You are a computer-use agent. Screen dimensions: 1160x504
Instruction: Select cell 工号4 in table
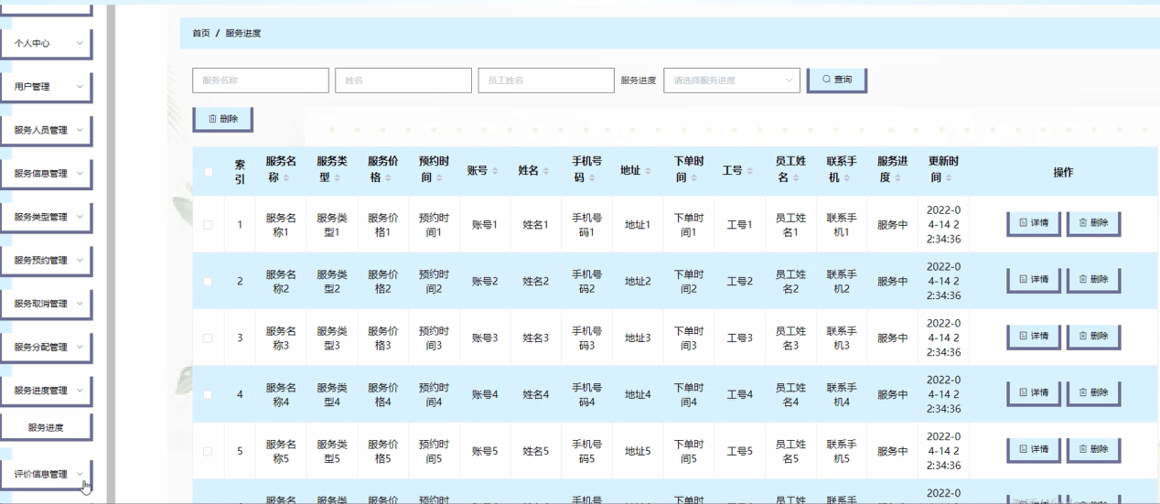(x=740, y=395)
